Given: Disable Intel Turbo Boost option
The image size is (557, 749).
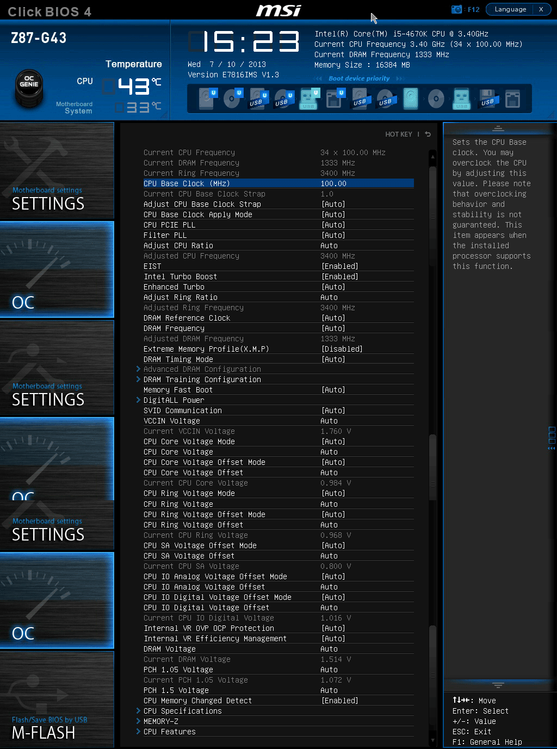Looking at the screenshot, I should point(340,277).
